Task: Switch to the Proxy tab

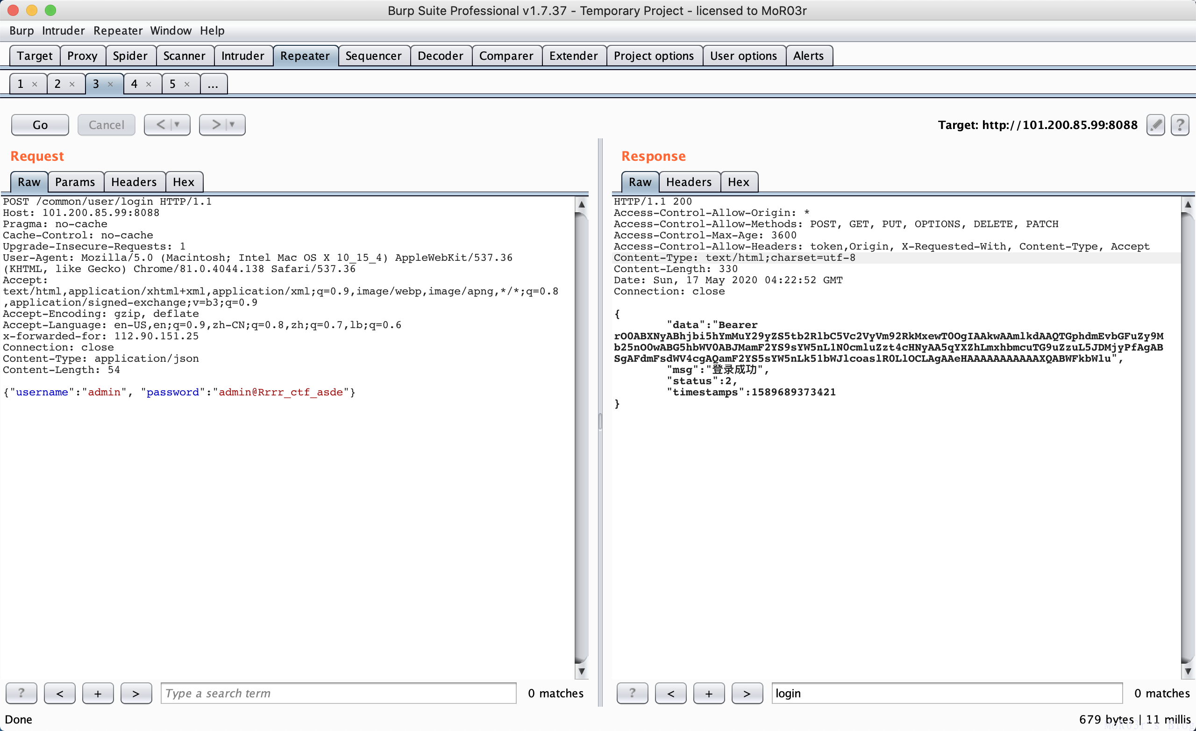Action: tap(83, 56)
